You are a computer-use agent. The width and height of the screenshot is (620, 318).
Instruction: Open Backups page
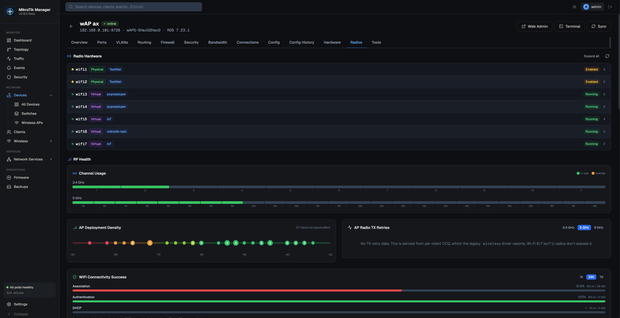point(21,187)
